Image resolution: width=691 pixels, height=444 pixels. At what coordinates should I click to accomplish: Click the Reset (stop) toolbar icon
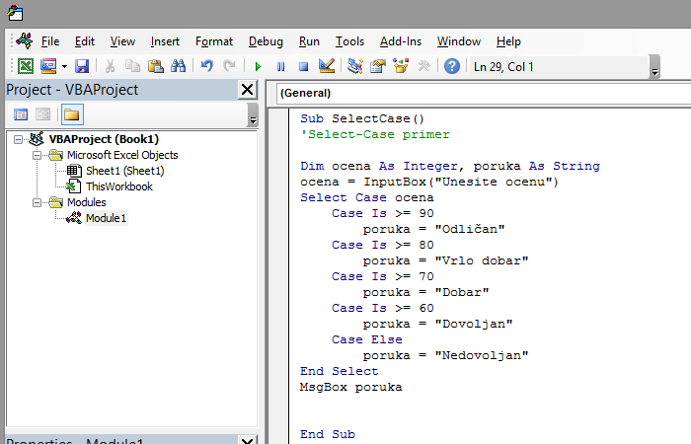pyautogui.click(x=303, y=66)
